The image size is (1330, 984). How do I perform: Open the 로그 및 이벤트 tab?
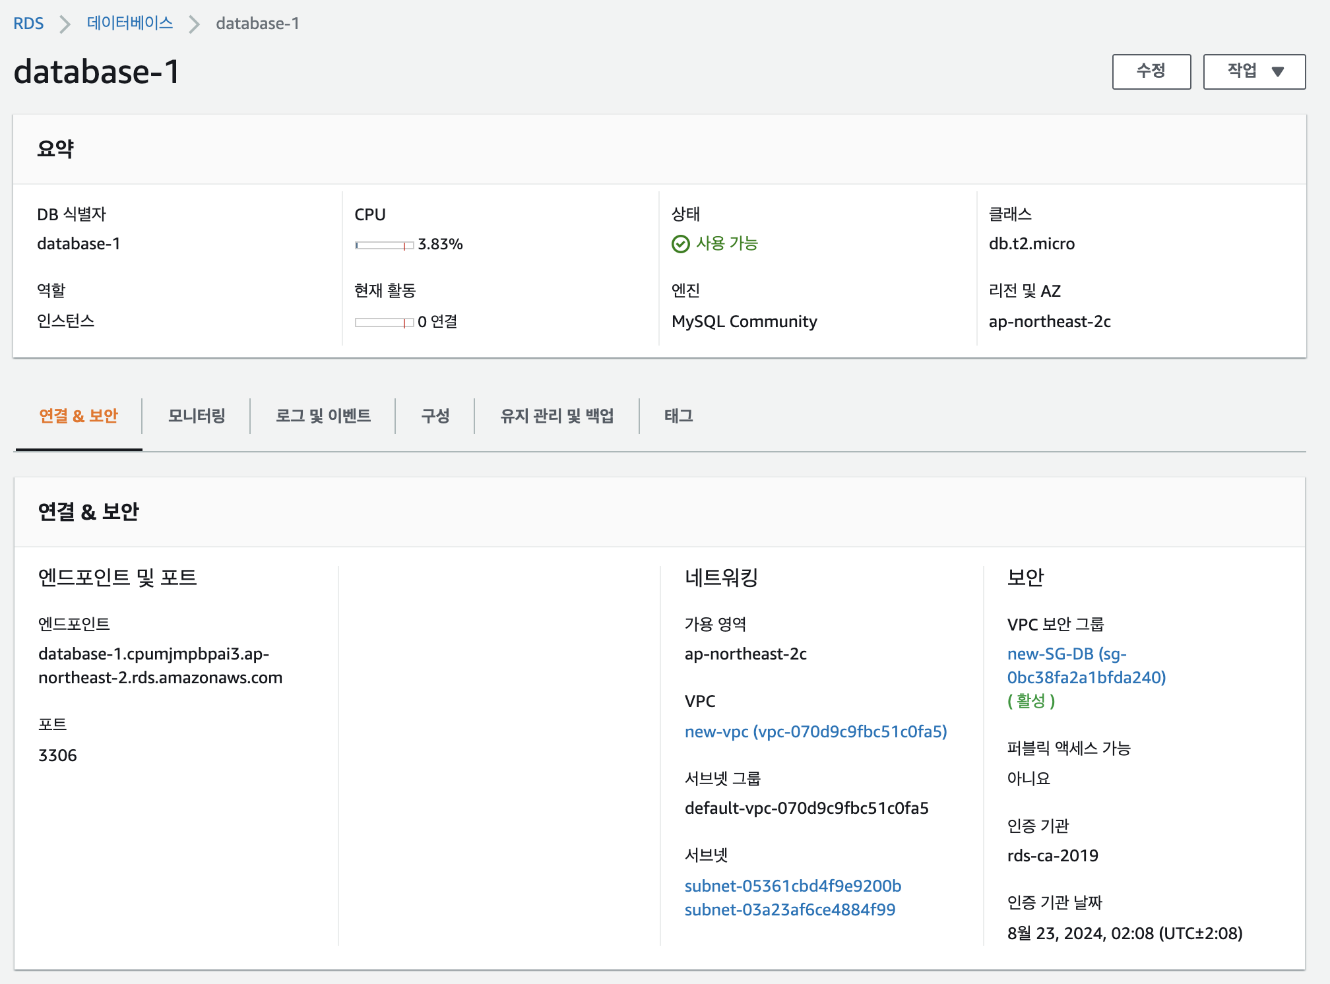click(323, 415)
